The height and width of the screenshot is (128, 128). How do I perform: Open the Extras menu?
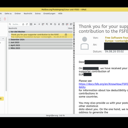(x=38, y=13)
